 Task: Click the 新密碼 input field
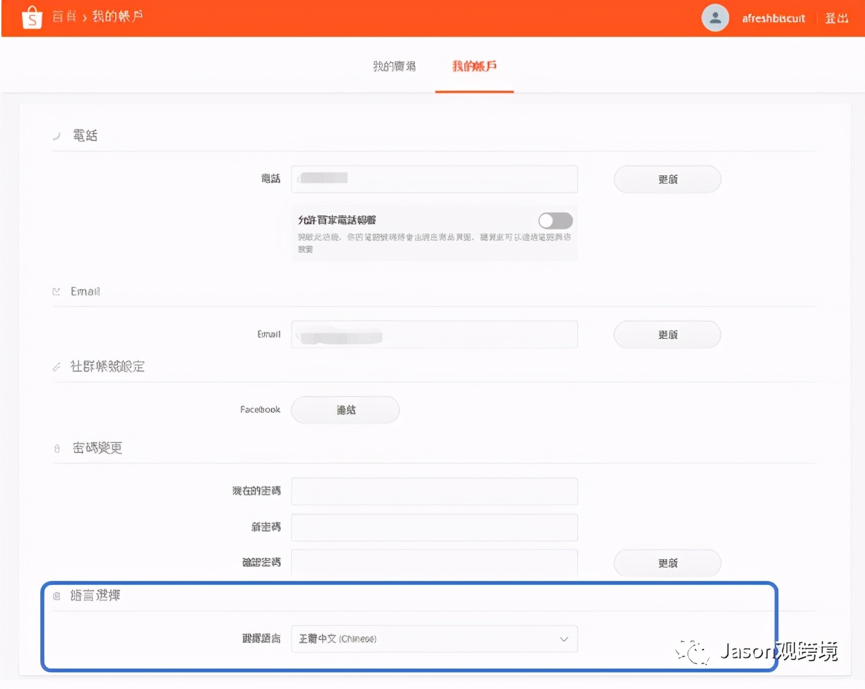434,527
